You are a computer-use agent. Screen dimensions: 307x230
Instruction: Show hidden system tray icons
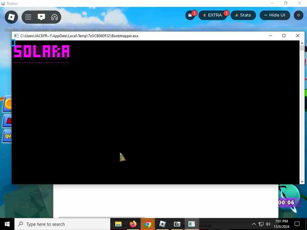coord(254,224)
